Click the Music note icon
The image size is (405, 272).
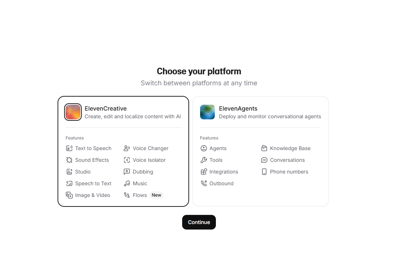[x=127, y=183]
